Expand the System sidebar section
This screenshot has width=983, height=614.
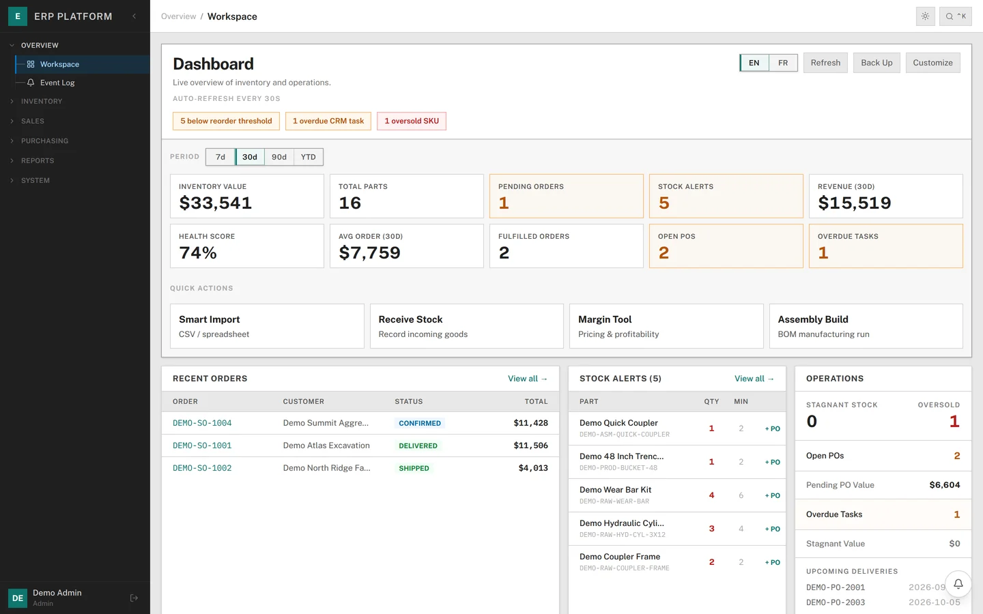coord(75,180)
